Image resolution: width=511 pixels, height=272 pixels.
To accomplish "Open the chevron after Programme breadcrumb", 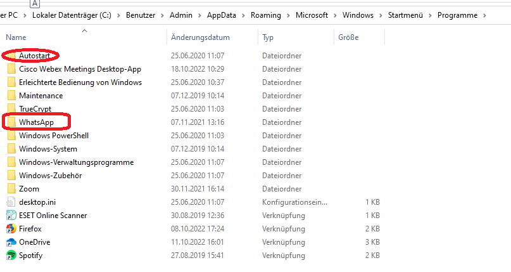I will point(484,15).
